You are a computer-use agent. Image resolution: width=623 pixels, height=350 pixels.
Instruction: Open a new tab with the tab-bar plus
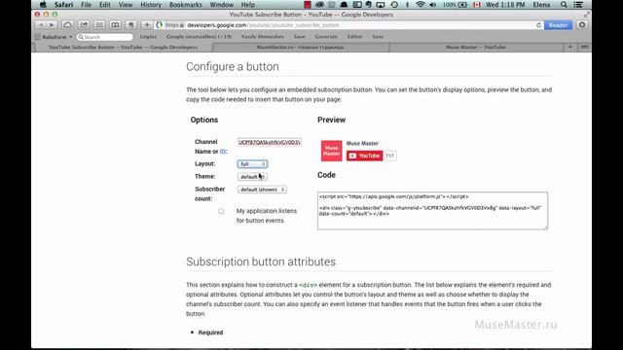point(570,48)
